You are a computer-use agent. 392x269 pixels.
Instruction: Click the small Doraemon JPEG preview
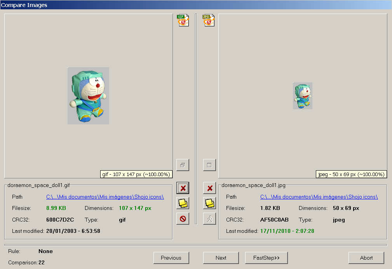pos(303,96)
